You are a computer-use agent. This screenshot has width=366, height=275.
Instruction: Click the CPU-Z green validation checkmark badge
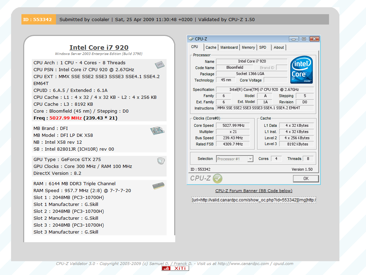(x=217, y=179)
